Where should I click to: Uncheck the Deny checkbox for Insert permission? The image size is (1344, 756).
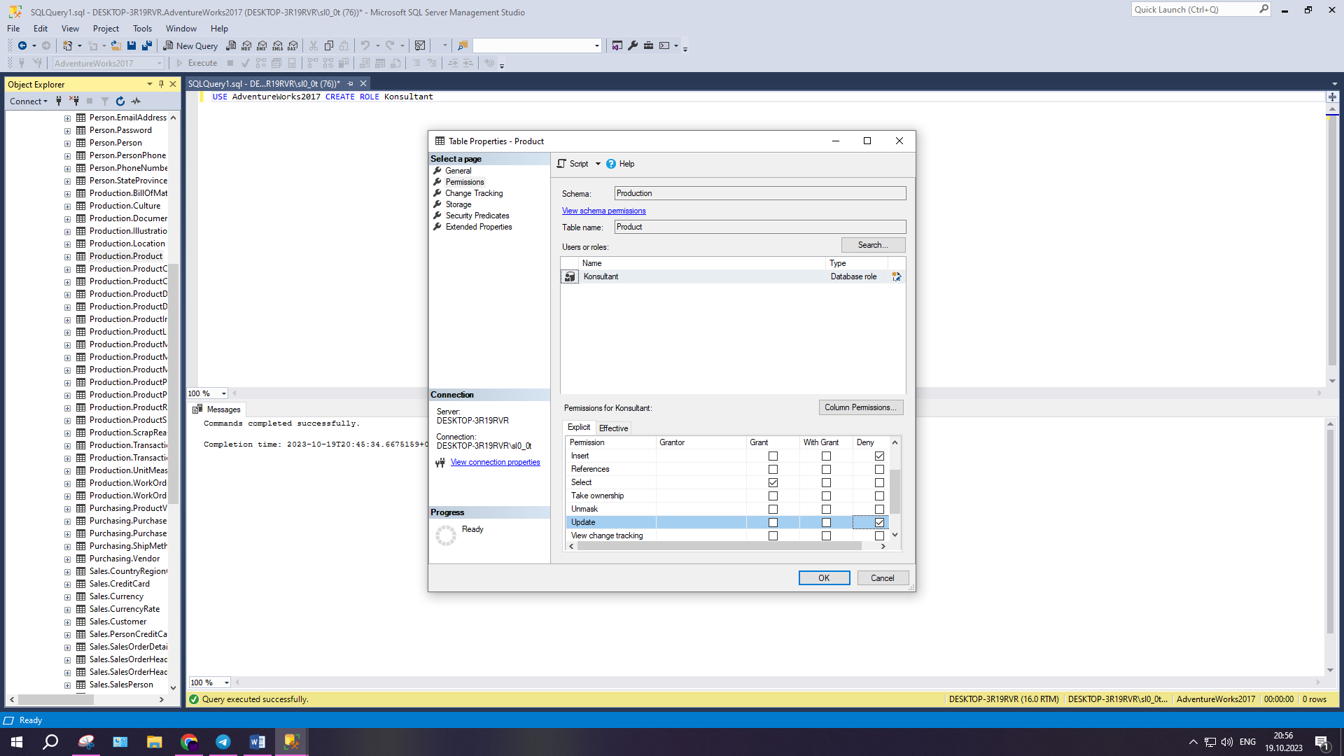pyautogui.click(x=879, y=456)
